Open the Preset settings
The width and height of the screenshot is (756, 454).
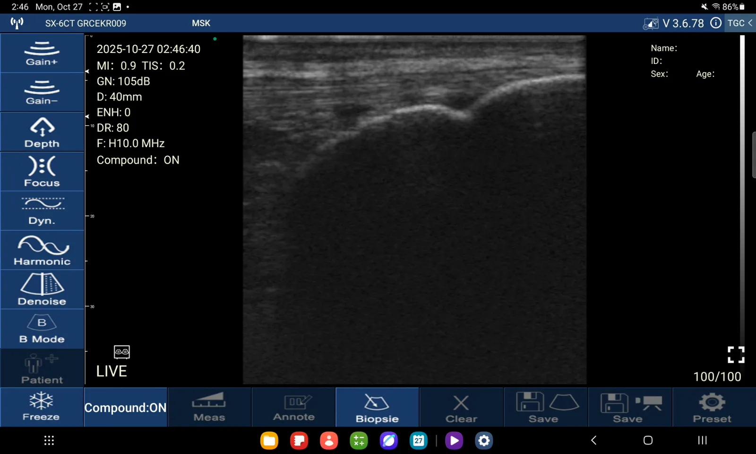point(713,407)
